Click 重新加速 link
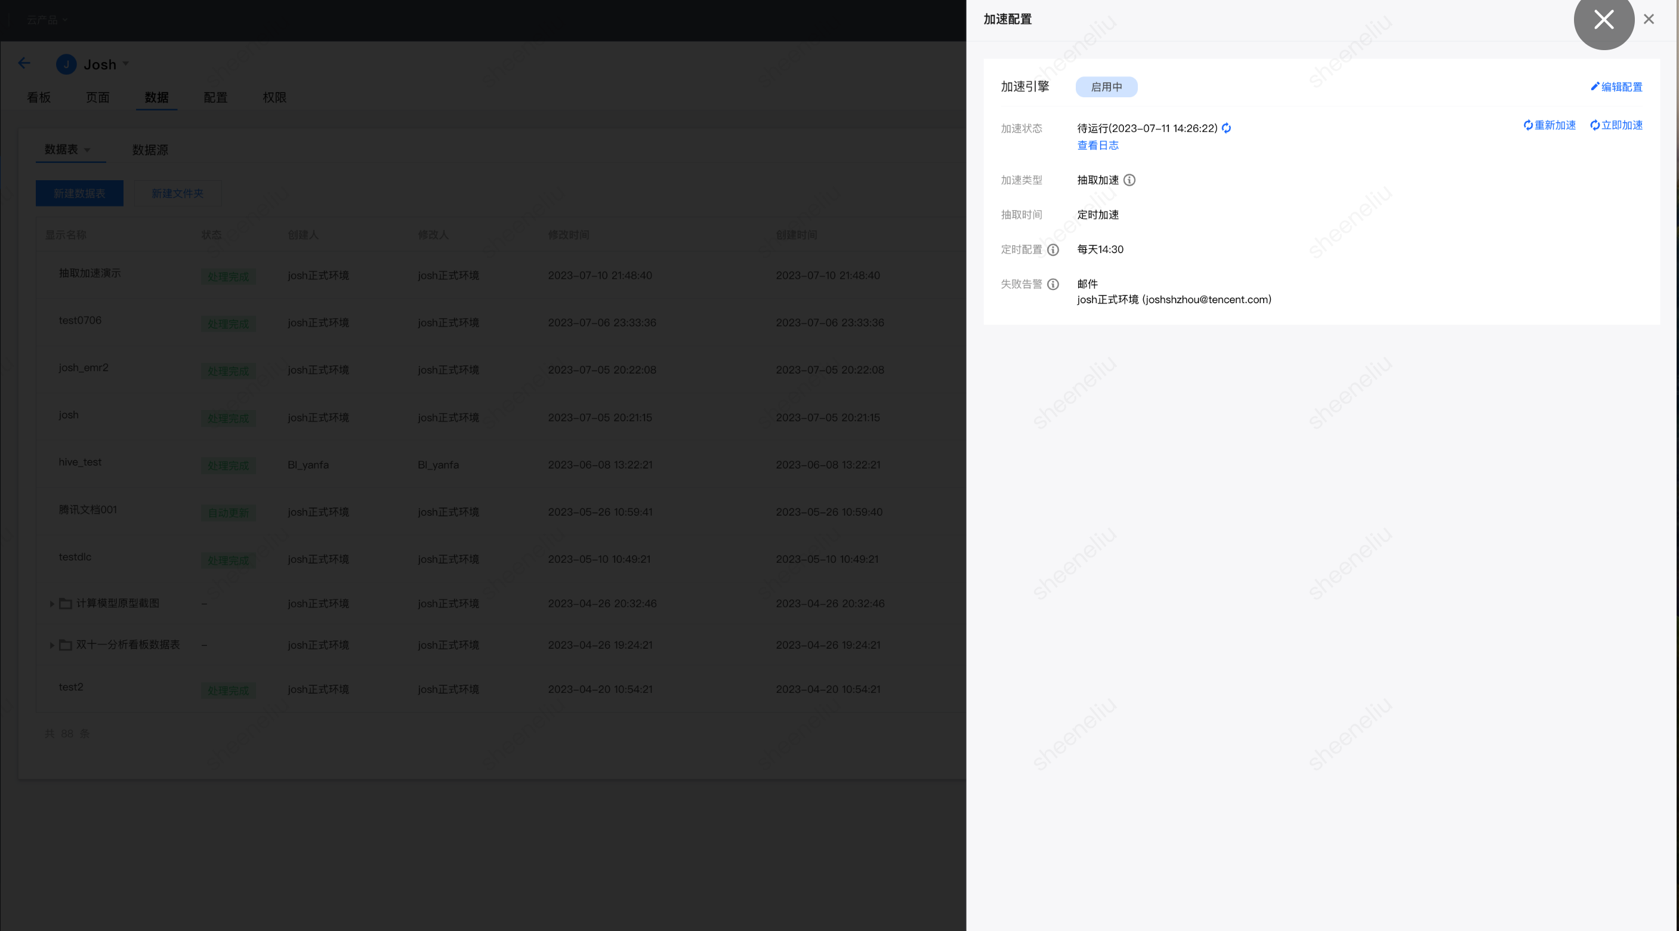This screenshot has height=931, width=1679. tap(1550, 125)
